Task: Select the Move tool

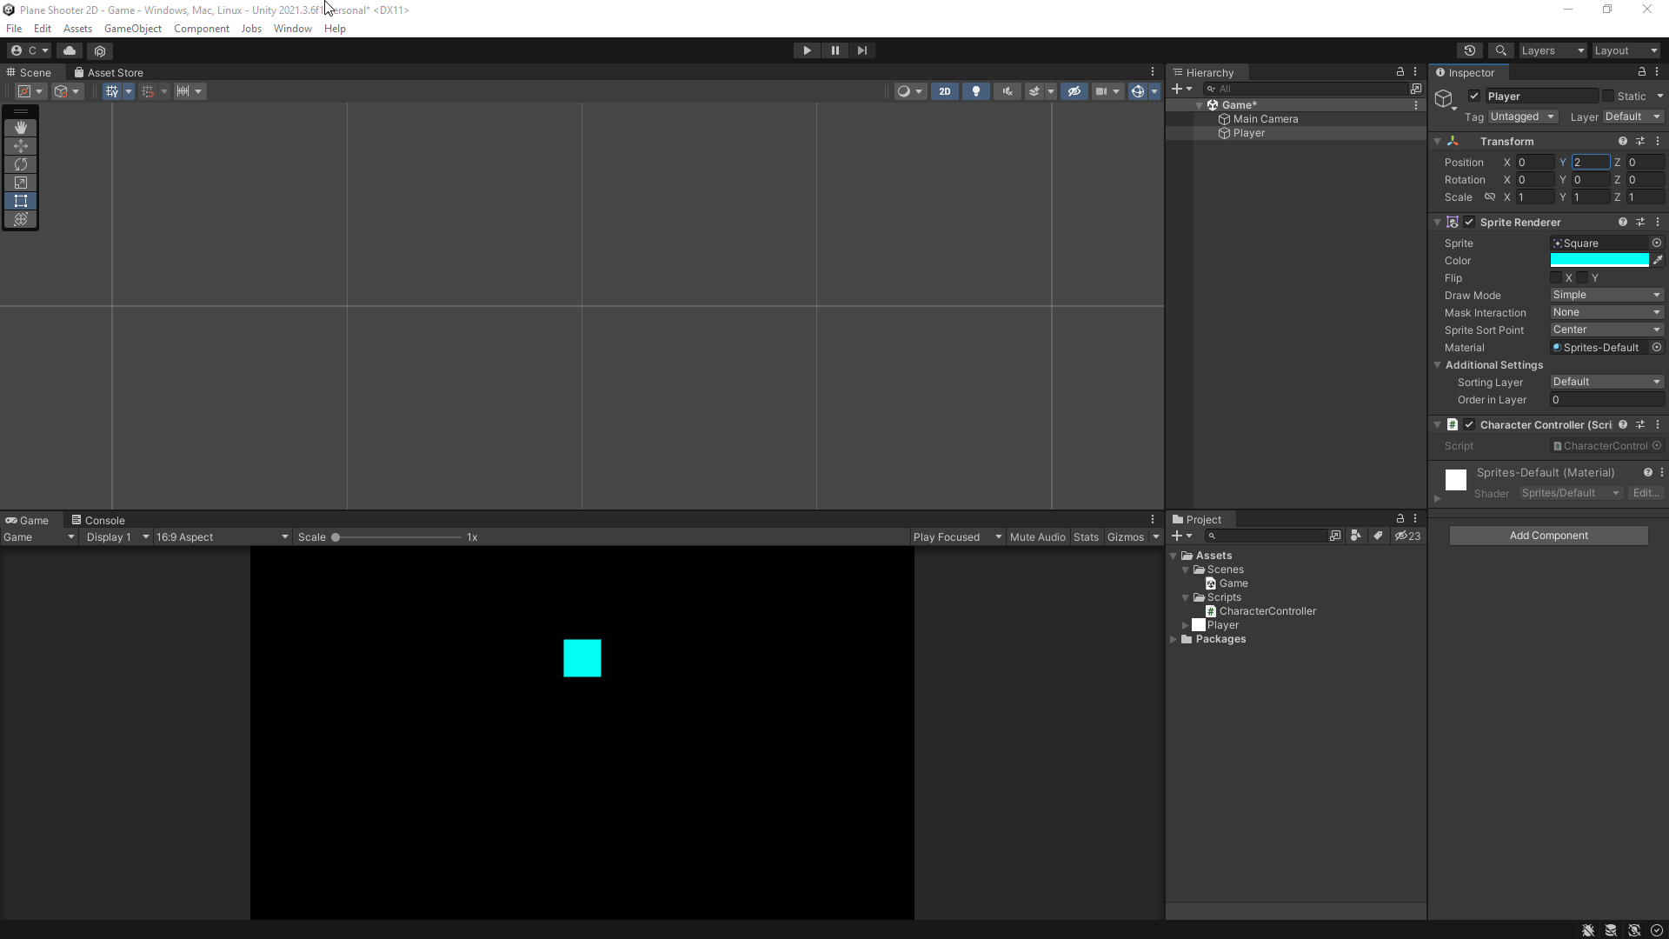Action: tap(21, 145)
